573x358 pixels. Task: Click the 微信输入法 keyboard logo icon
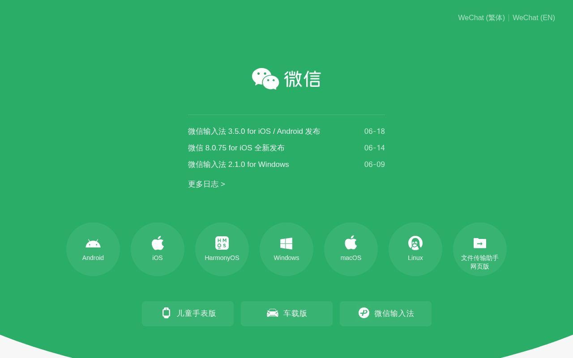click(364, 313)
